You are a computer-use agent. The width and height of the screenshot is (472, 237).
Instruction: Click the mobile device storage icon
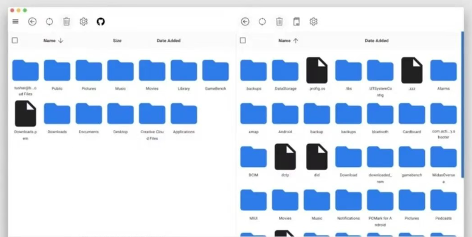(296, 22)
